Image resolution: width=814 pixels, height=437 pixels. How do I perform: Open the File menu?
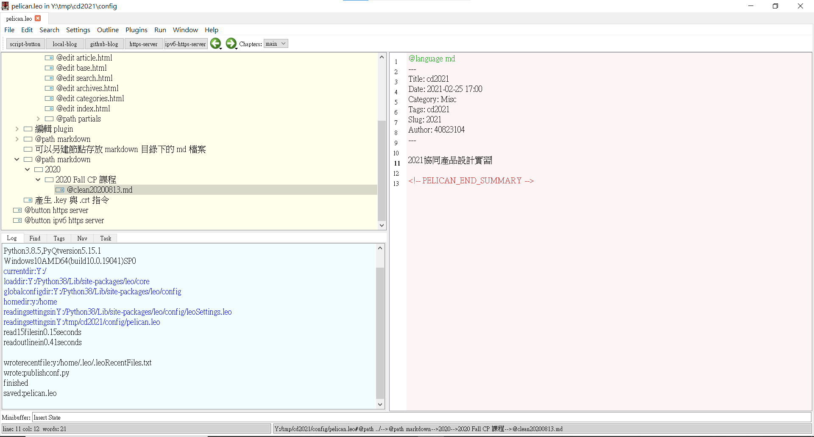9,30
